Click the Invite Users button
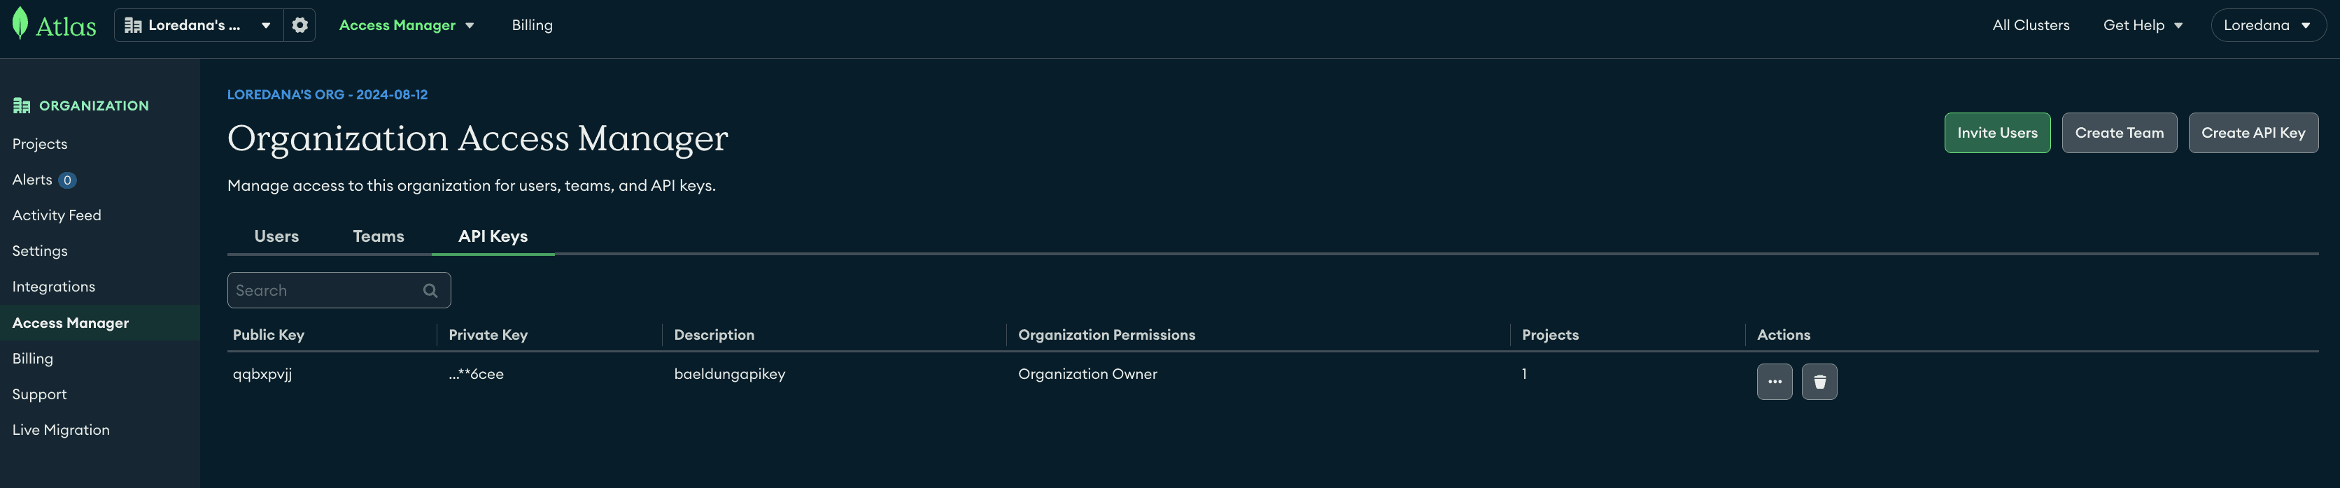 1996,134
